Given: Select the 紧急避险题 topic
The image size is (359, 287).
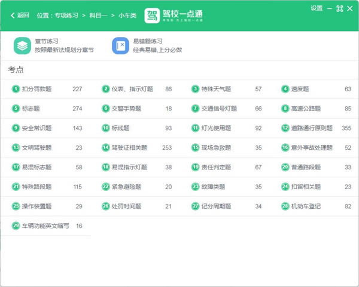Looking at the screenshot, I should [126, 187].
